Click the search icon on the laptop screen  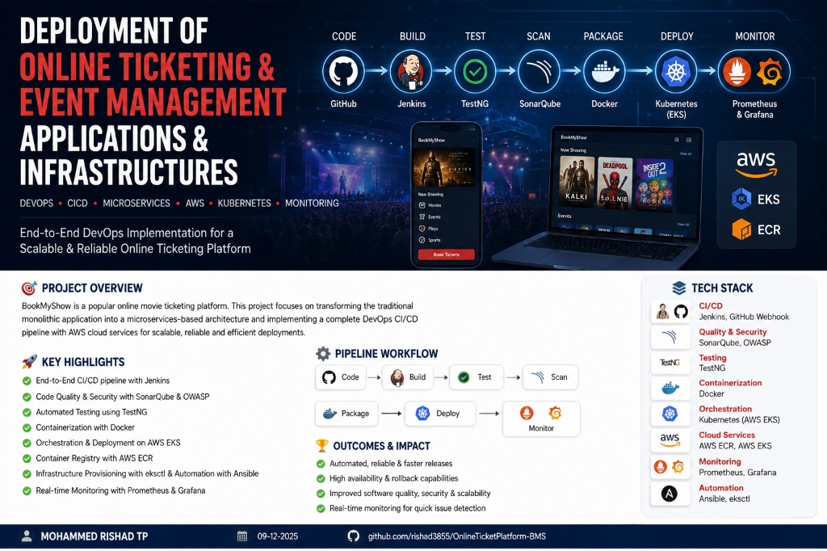pyautogui.click(x=677, y=140)
